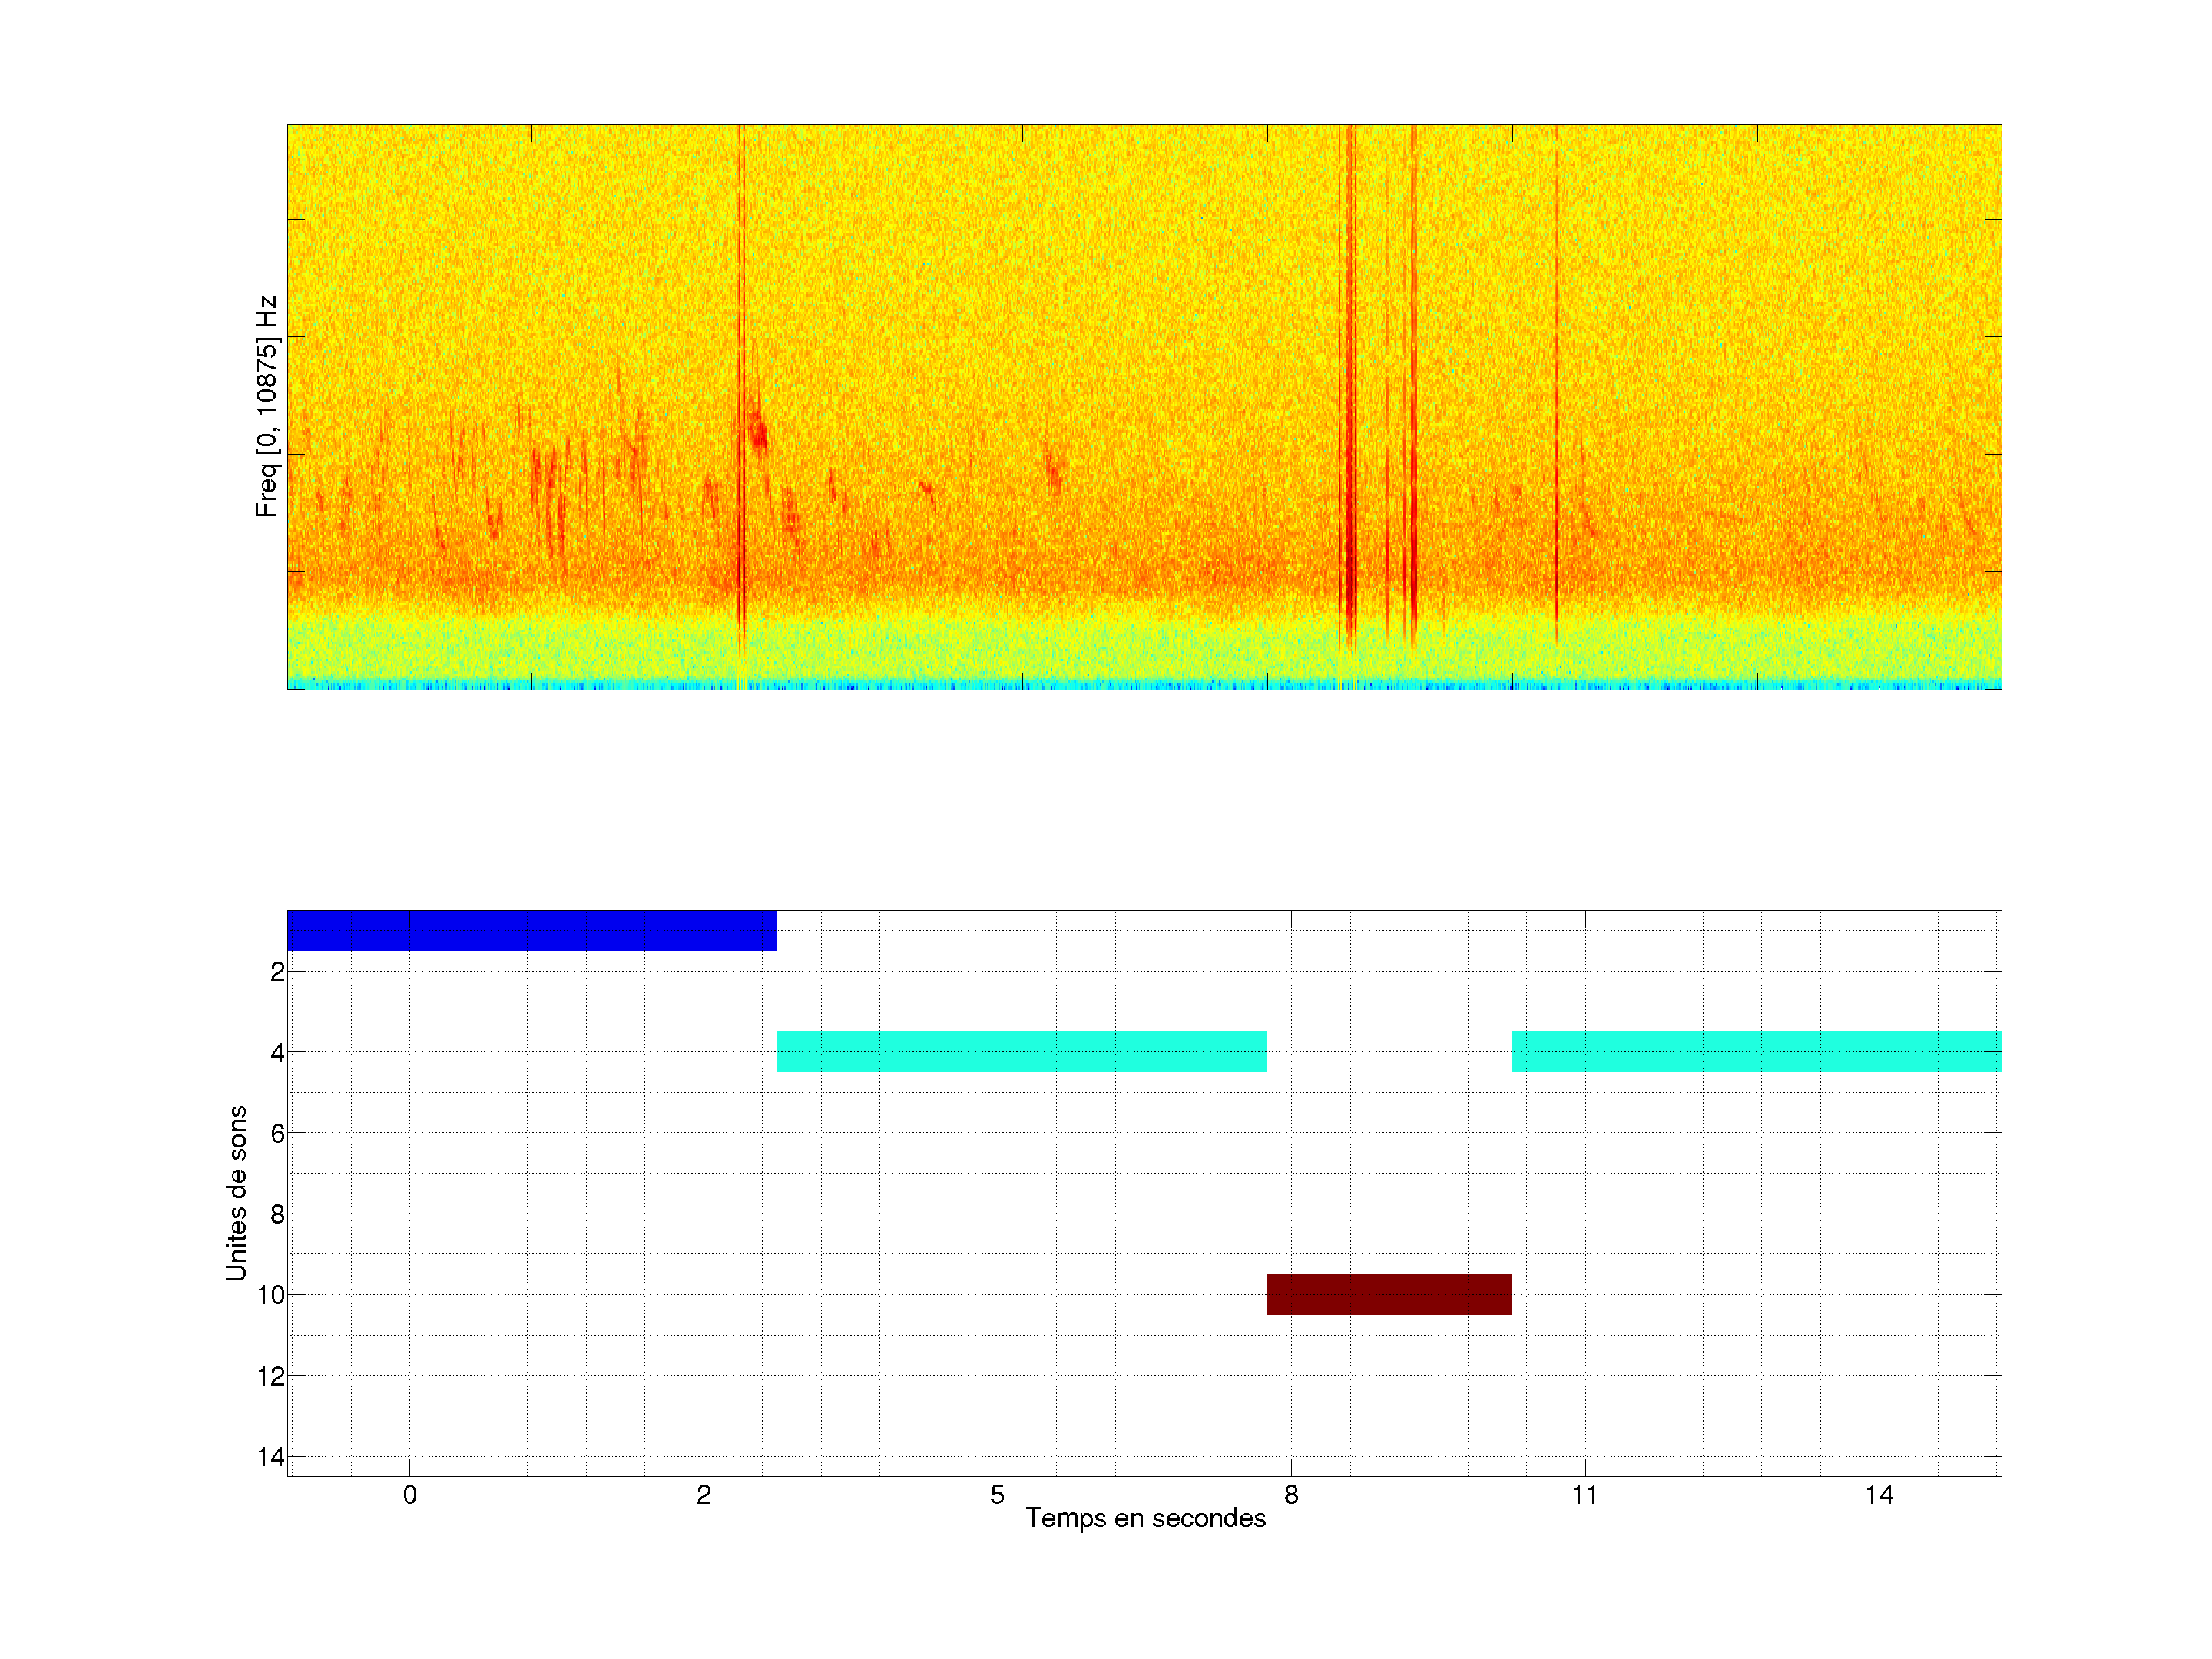2212x1659 pixels.
Task: Click the thin red line right of thick streaks
Action: [x=1556, y=400]
